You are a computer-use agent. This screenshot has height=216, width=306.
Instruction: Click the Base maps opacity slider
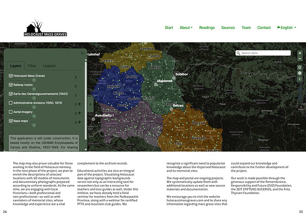click(x=23, y=125)
